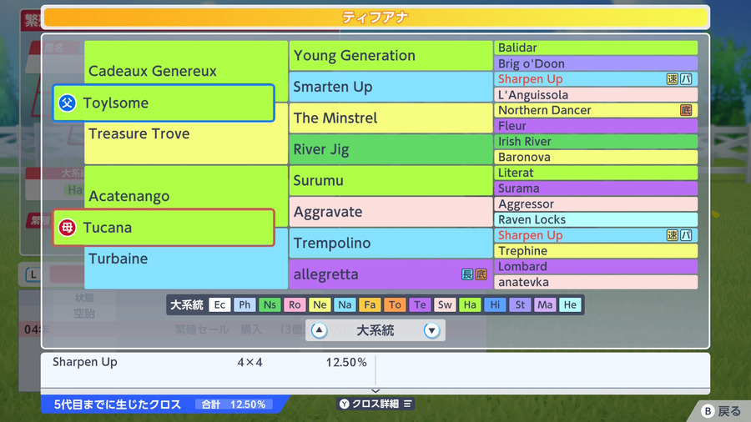Image resolution: width=751 pixels, height=422 pixels.
Task: Select the Na lineage swatch
Action: pos(345,304)
